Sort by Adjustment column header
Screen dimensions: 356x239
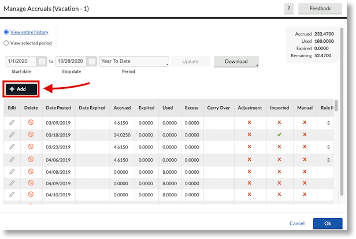click(250, 108)
